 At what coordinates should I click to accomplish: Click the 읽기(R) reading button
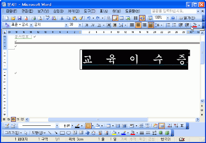point(187,18)
